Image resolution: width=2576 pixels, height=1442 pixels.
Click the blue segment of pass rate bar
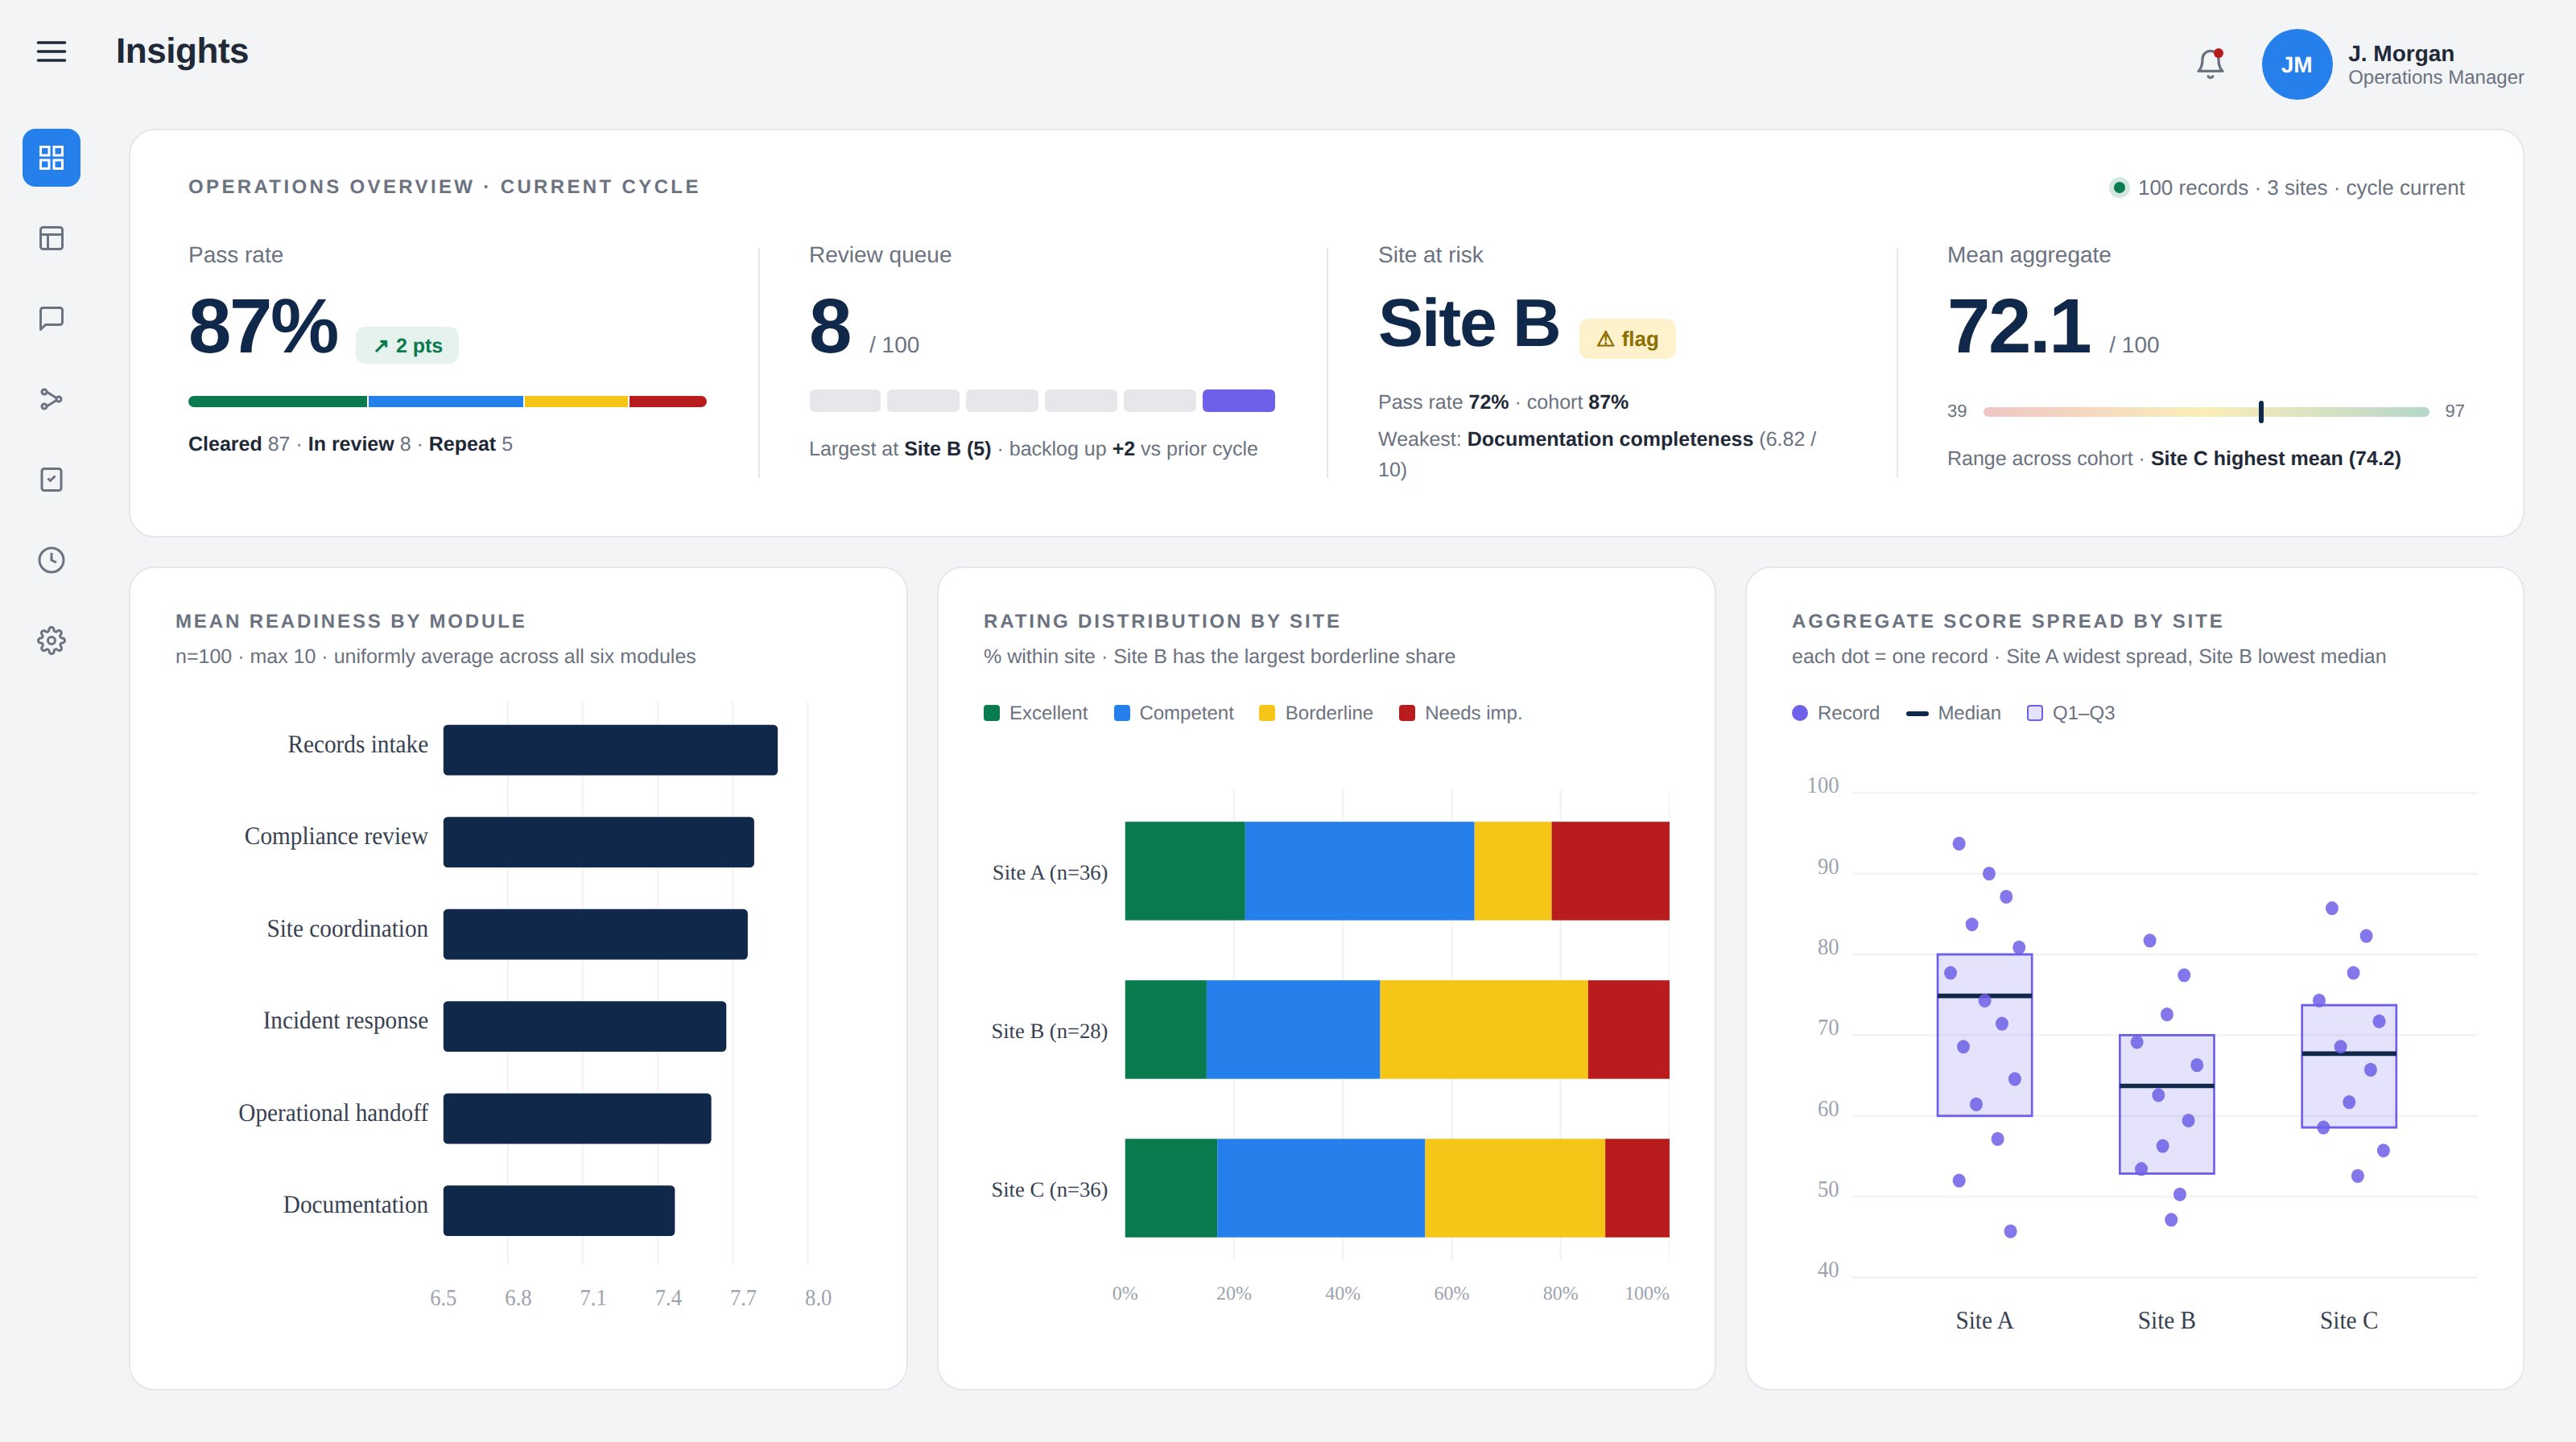click(446, 402)
